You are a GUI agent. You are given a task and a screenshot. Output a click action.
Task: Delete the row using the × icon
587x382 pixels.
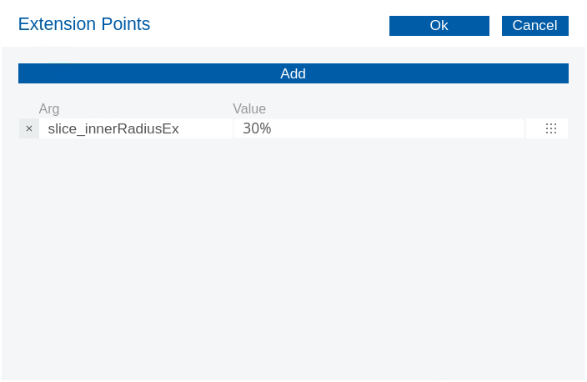pyautogui.click(x=29, y=128)
